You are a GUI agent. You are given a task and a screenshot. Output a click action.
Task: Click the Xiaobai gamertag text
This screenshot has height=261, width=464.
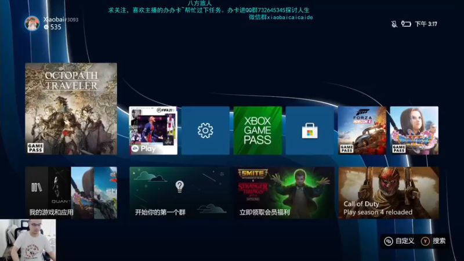[61, 20]
